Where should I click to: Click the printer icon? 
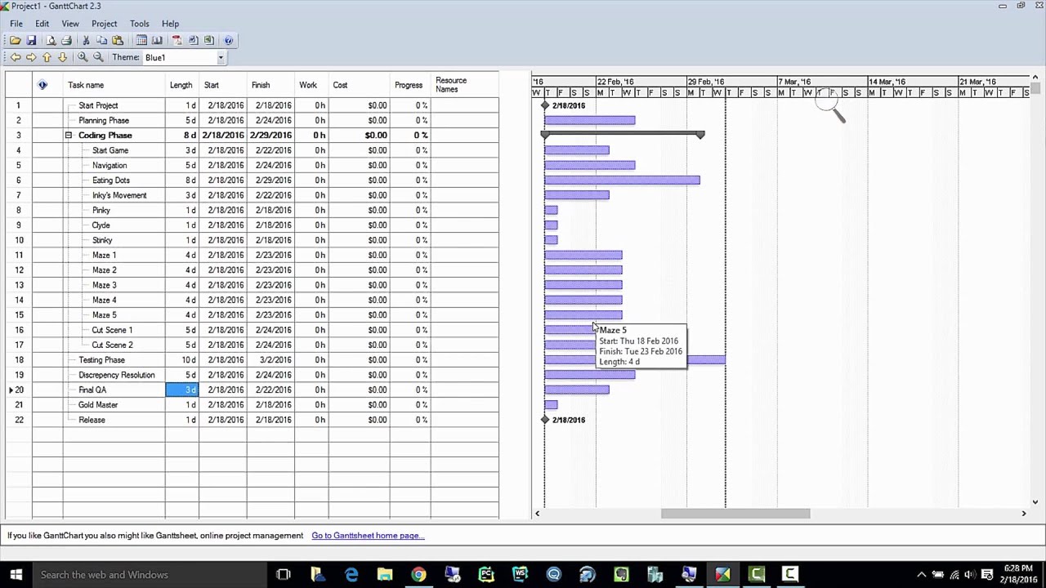pyautogui.click(x=66, y=40)
